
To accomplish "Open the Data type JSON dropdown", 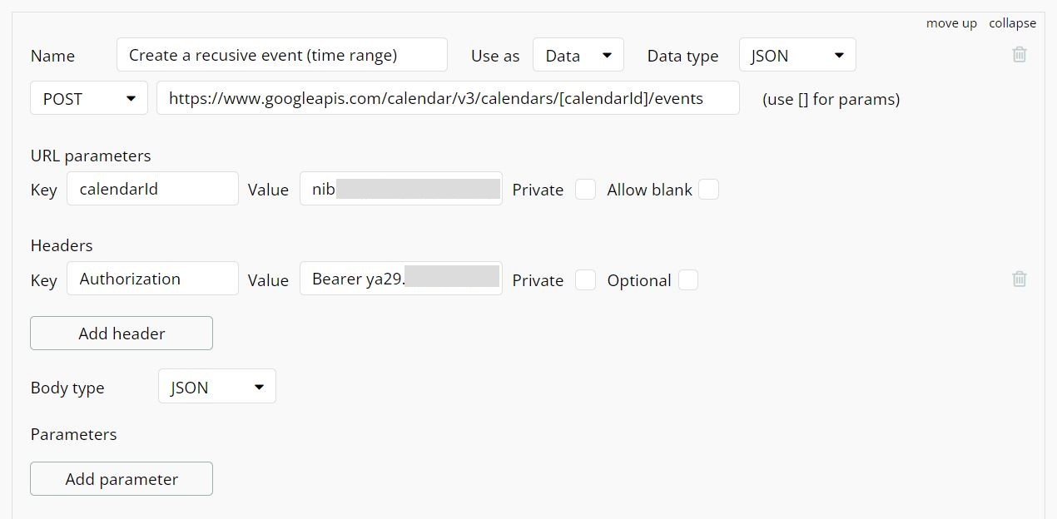I will pyautogui.click(x=796, y=56).
